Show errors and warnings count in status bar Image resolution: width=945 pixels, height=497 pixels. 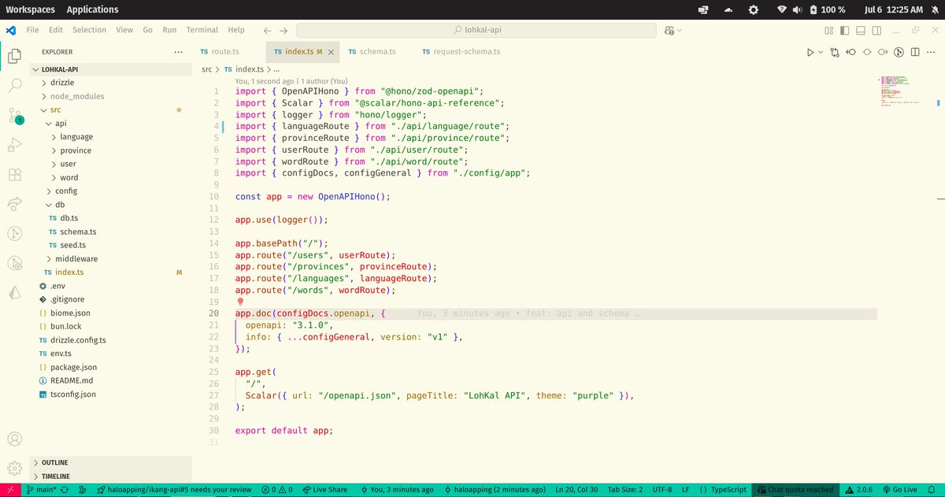(277, 490)
